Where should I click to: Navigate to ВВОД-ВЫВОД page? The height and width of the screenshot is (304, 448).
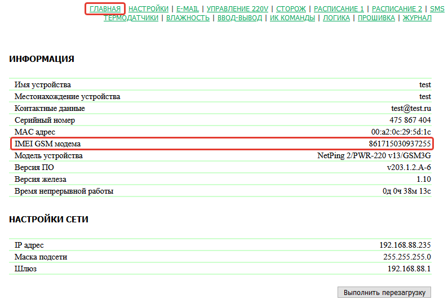pos(239,18)
